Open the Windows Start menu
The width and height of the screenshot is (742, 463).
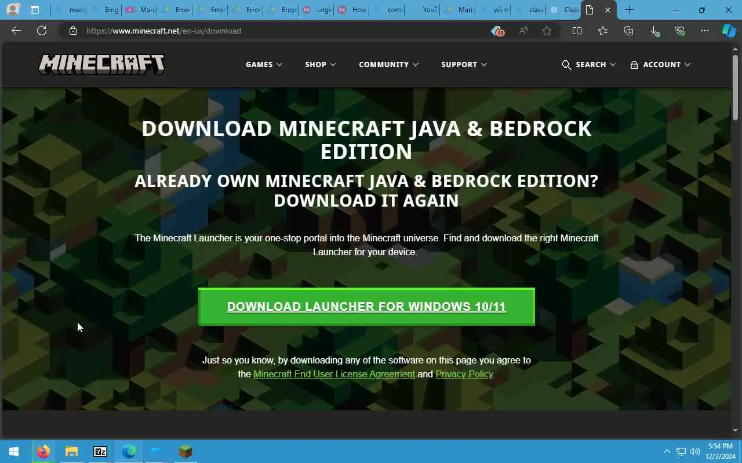click(14, 451)
